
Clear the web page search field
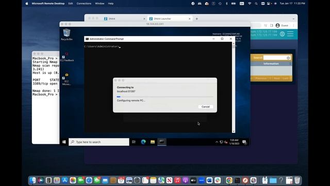point(288,58)
